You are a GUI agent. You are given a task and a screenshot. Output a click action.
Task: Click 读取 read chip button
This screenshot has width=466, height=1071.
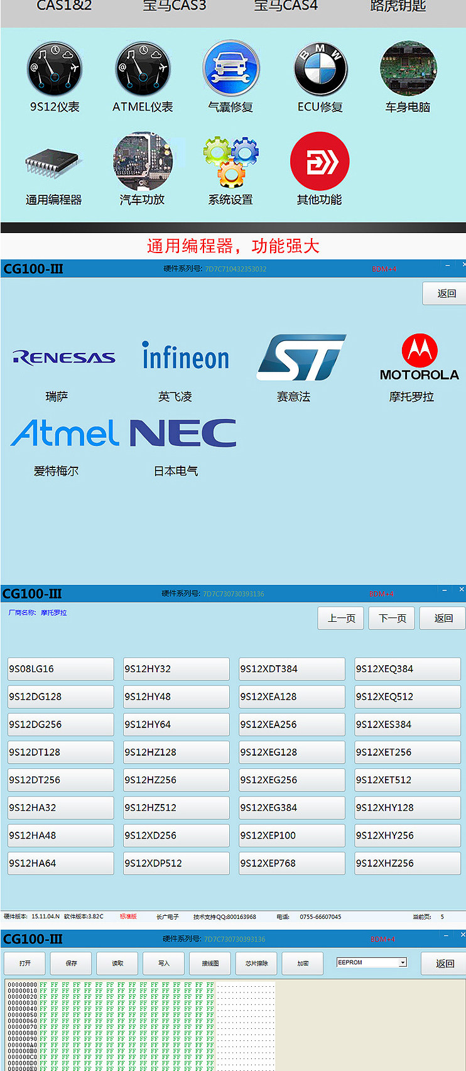coord(117,963)
